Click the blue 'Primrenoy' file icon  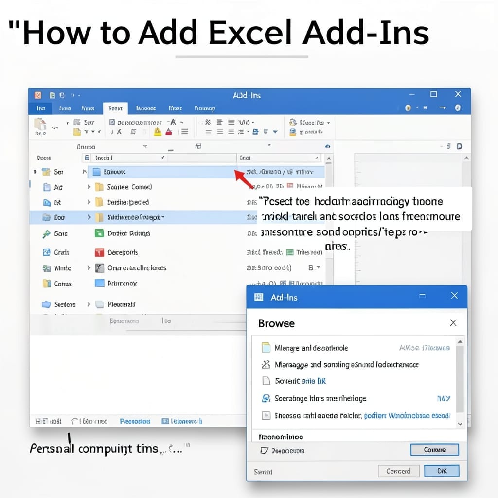tap(100, 283)
